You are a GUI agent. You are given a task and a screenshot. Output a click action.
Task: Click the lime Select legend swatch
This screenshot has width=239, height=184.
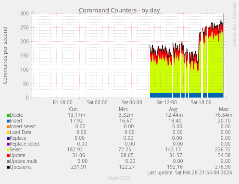point(8,150)
